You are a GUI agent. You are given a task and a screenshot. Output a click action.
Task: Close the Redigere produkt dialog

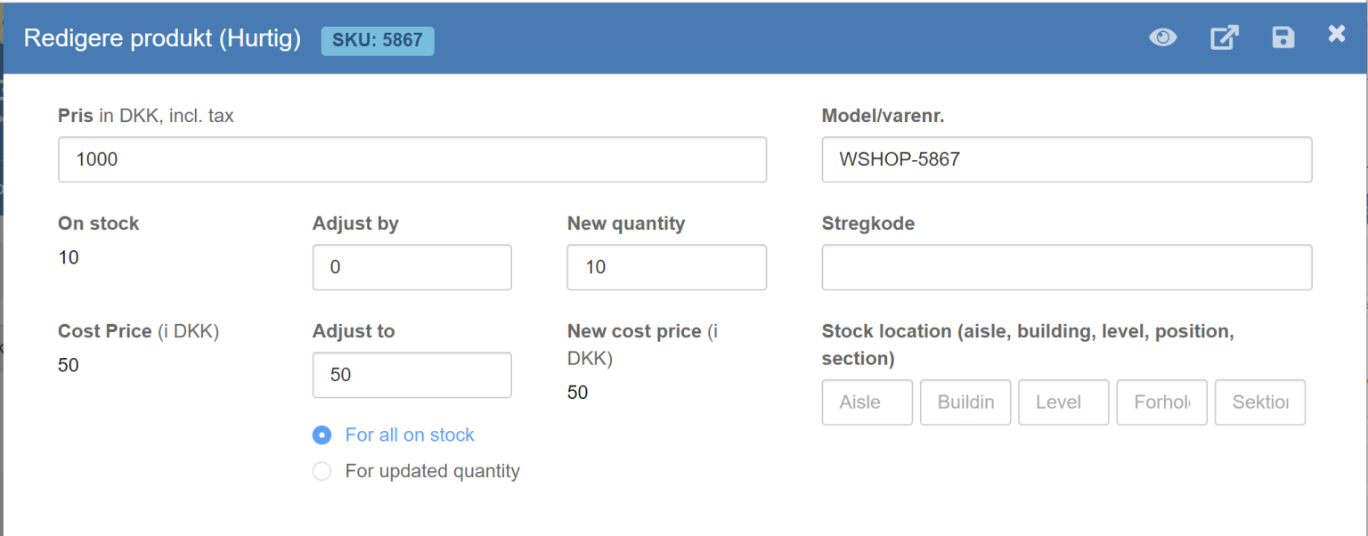1336,35
